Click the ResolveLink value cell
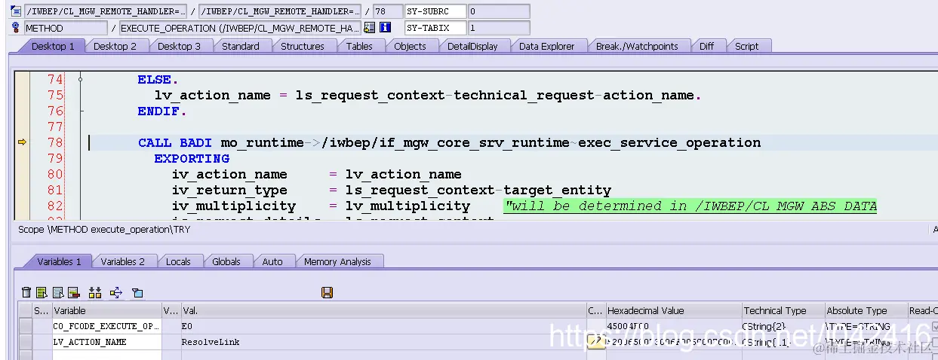Image resolution: width=938 pixels, height=360 pixels. click(383, 342)
